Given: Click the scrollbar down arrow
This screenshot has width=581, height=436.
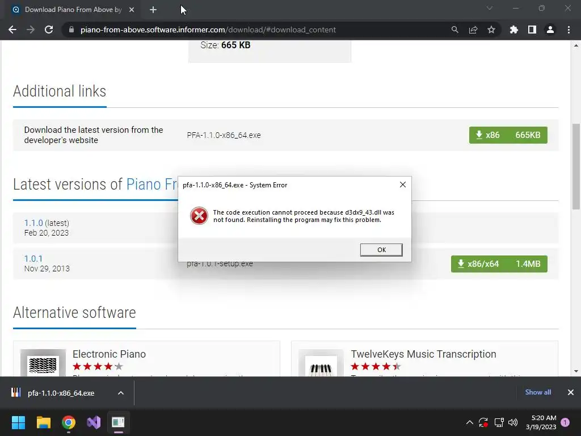Looking at the screenshot, I should coord(576,371).
